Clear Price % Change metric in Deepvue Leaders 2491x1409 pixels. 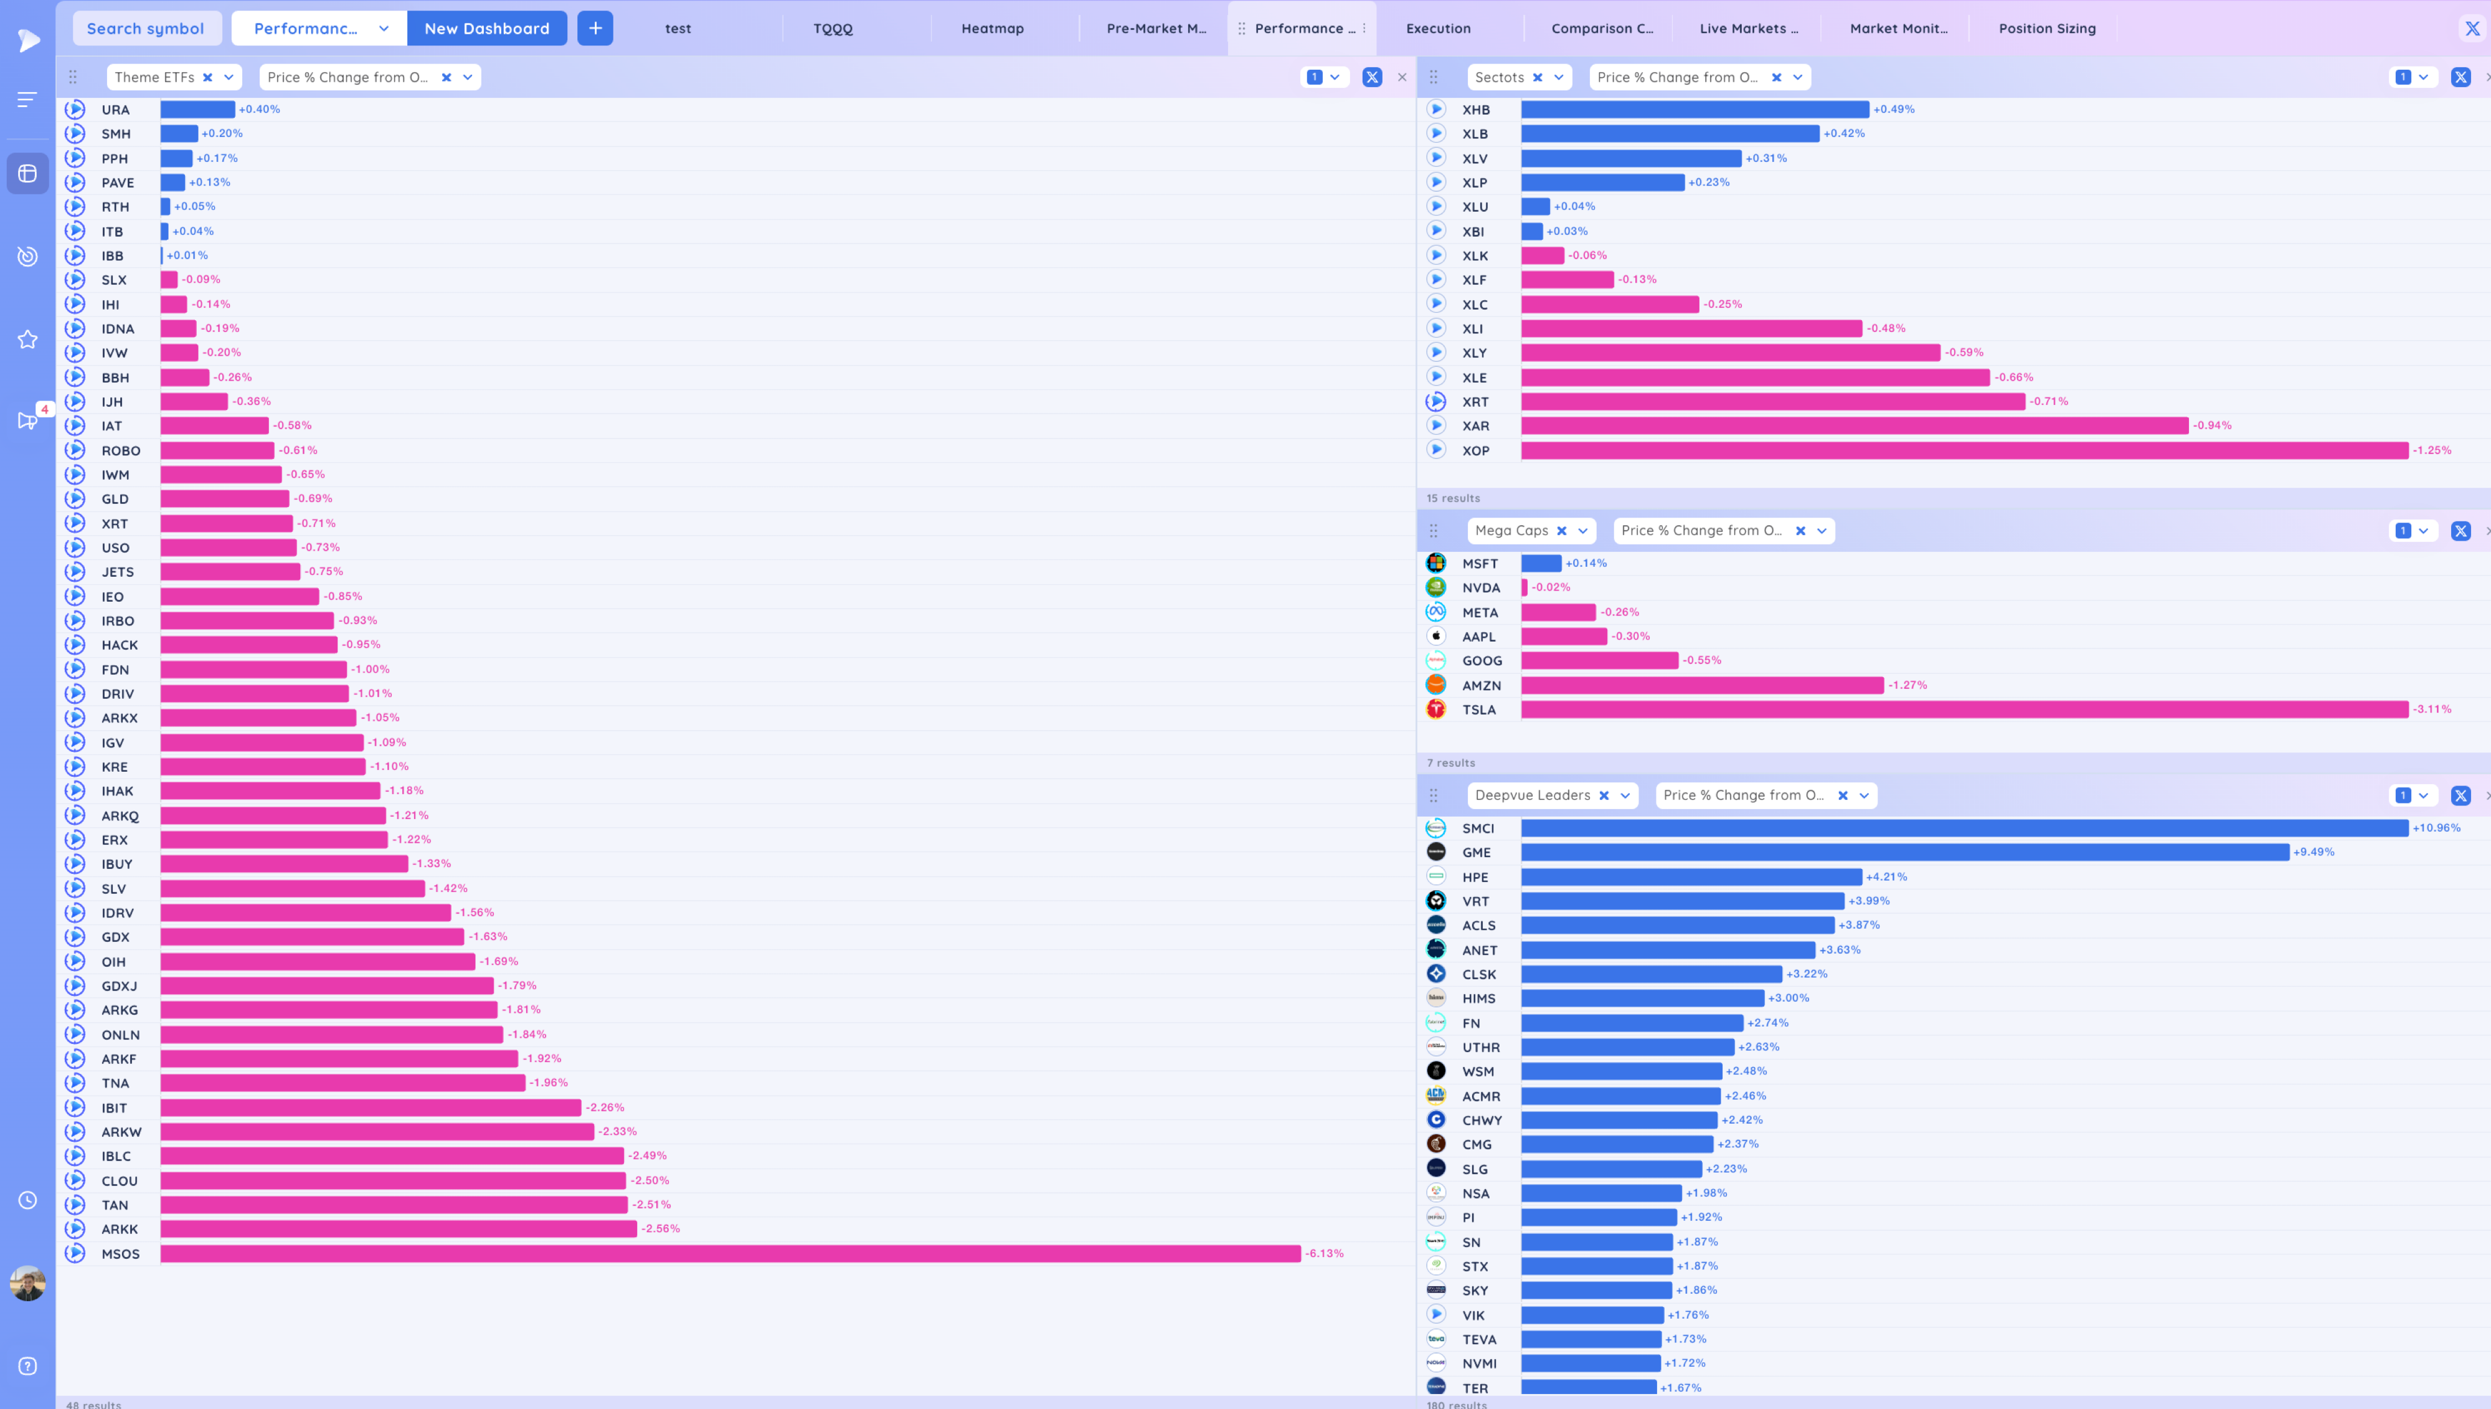pyautogui.click(x=1843, y=795)
